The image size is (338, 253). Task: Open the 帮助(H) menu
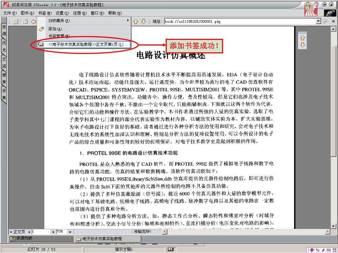pyautogui.click(x=115, y=13)
